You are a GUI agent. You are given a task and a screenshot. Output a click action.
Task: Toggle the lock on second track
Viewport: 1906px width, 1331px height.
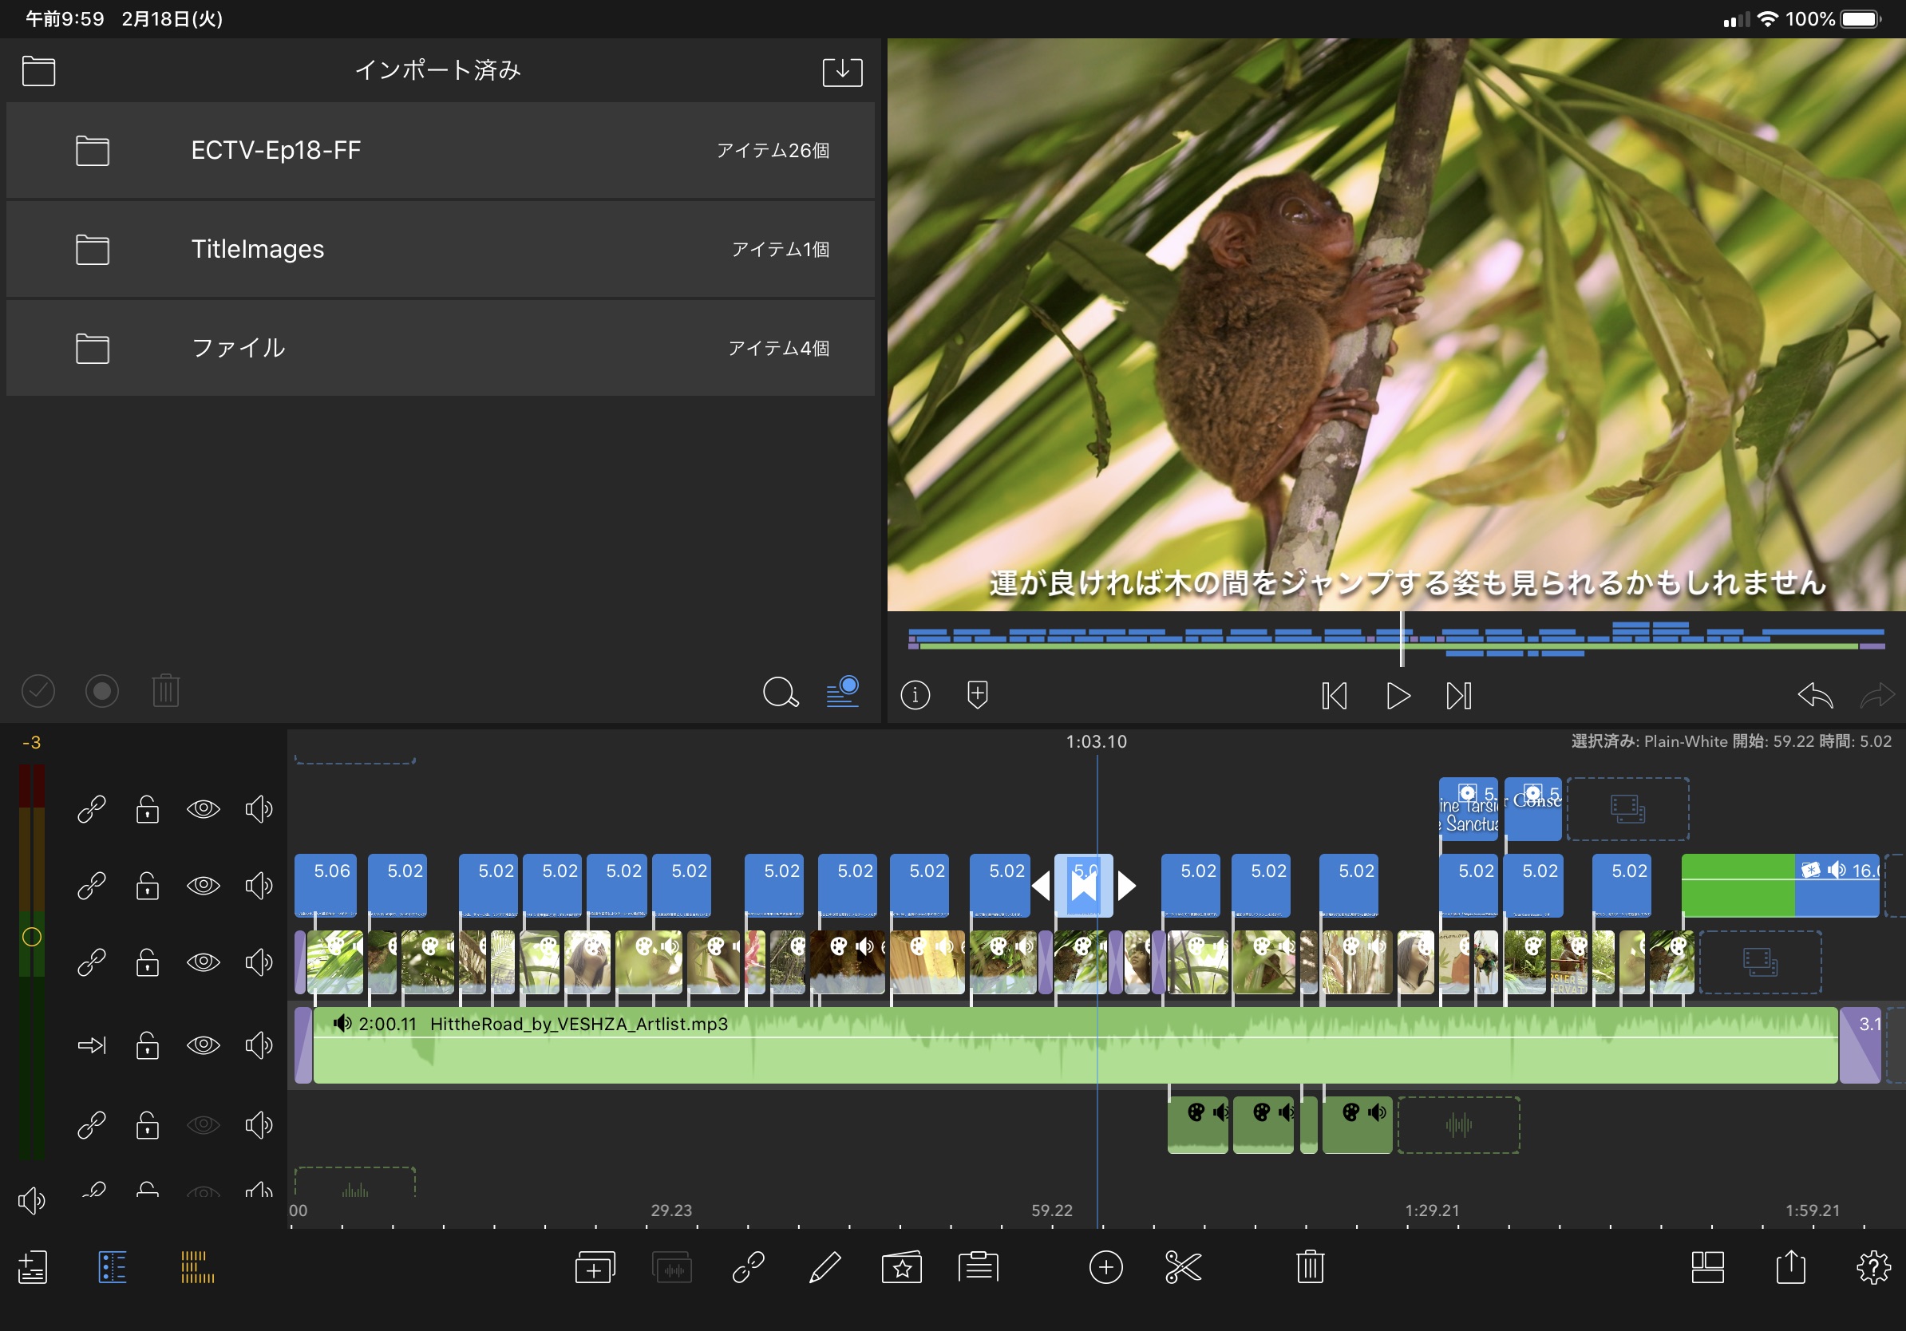[x=148, y=886]
